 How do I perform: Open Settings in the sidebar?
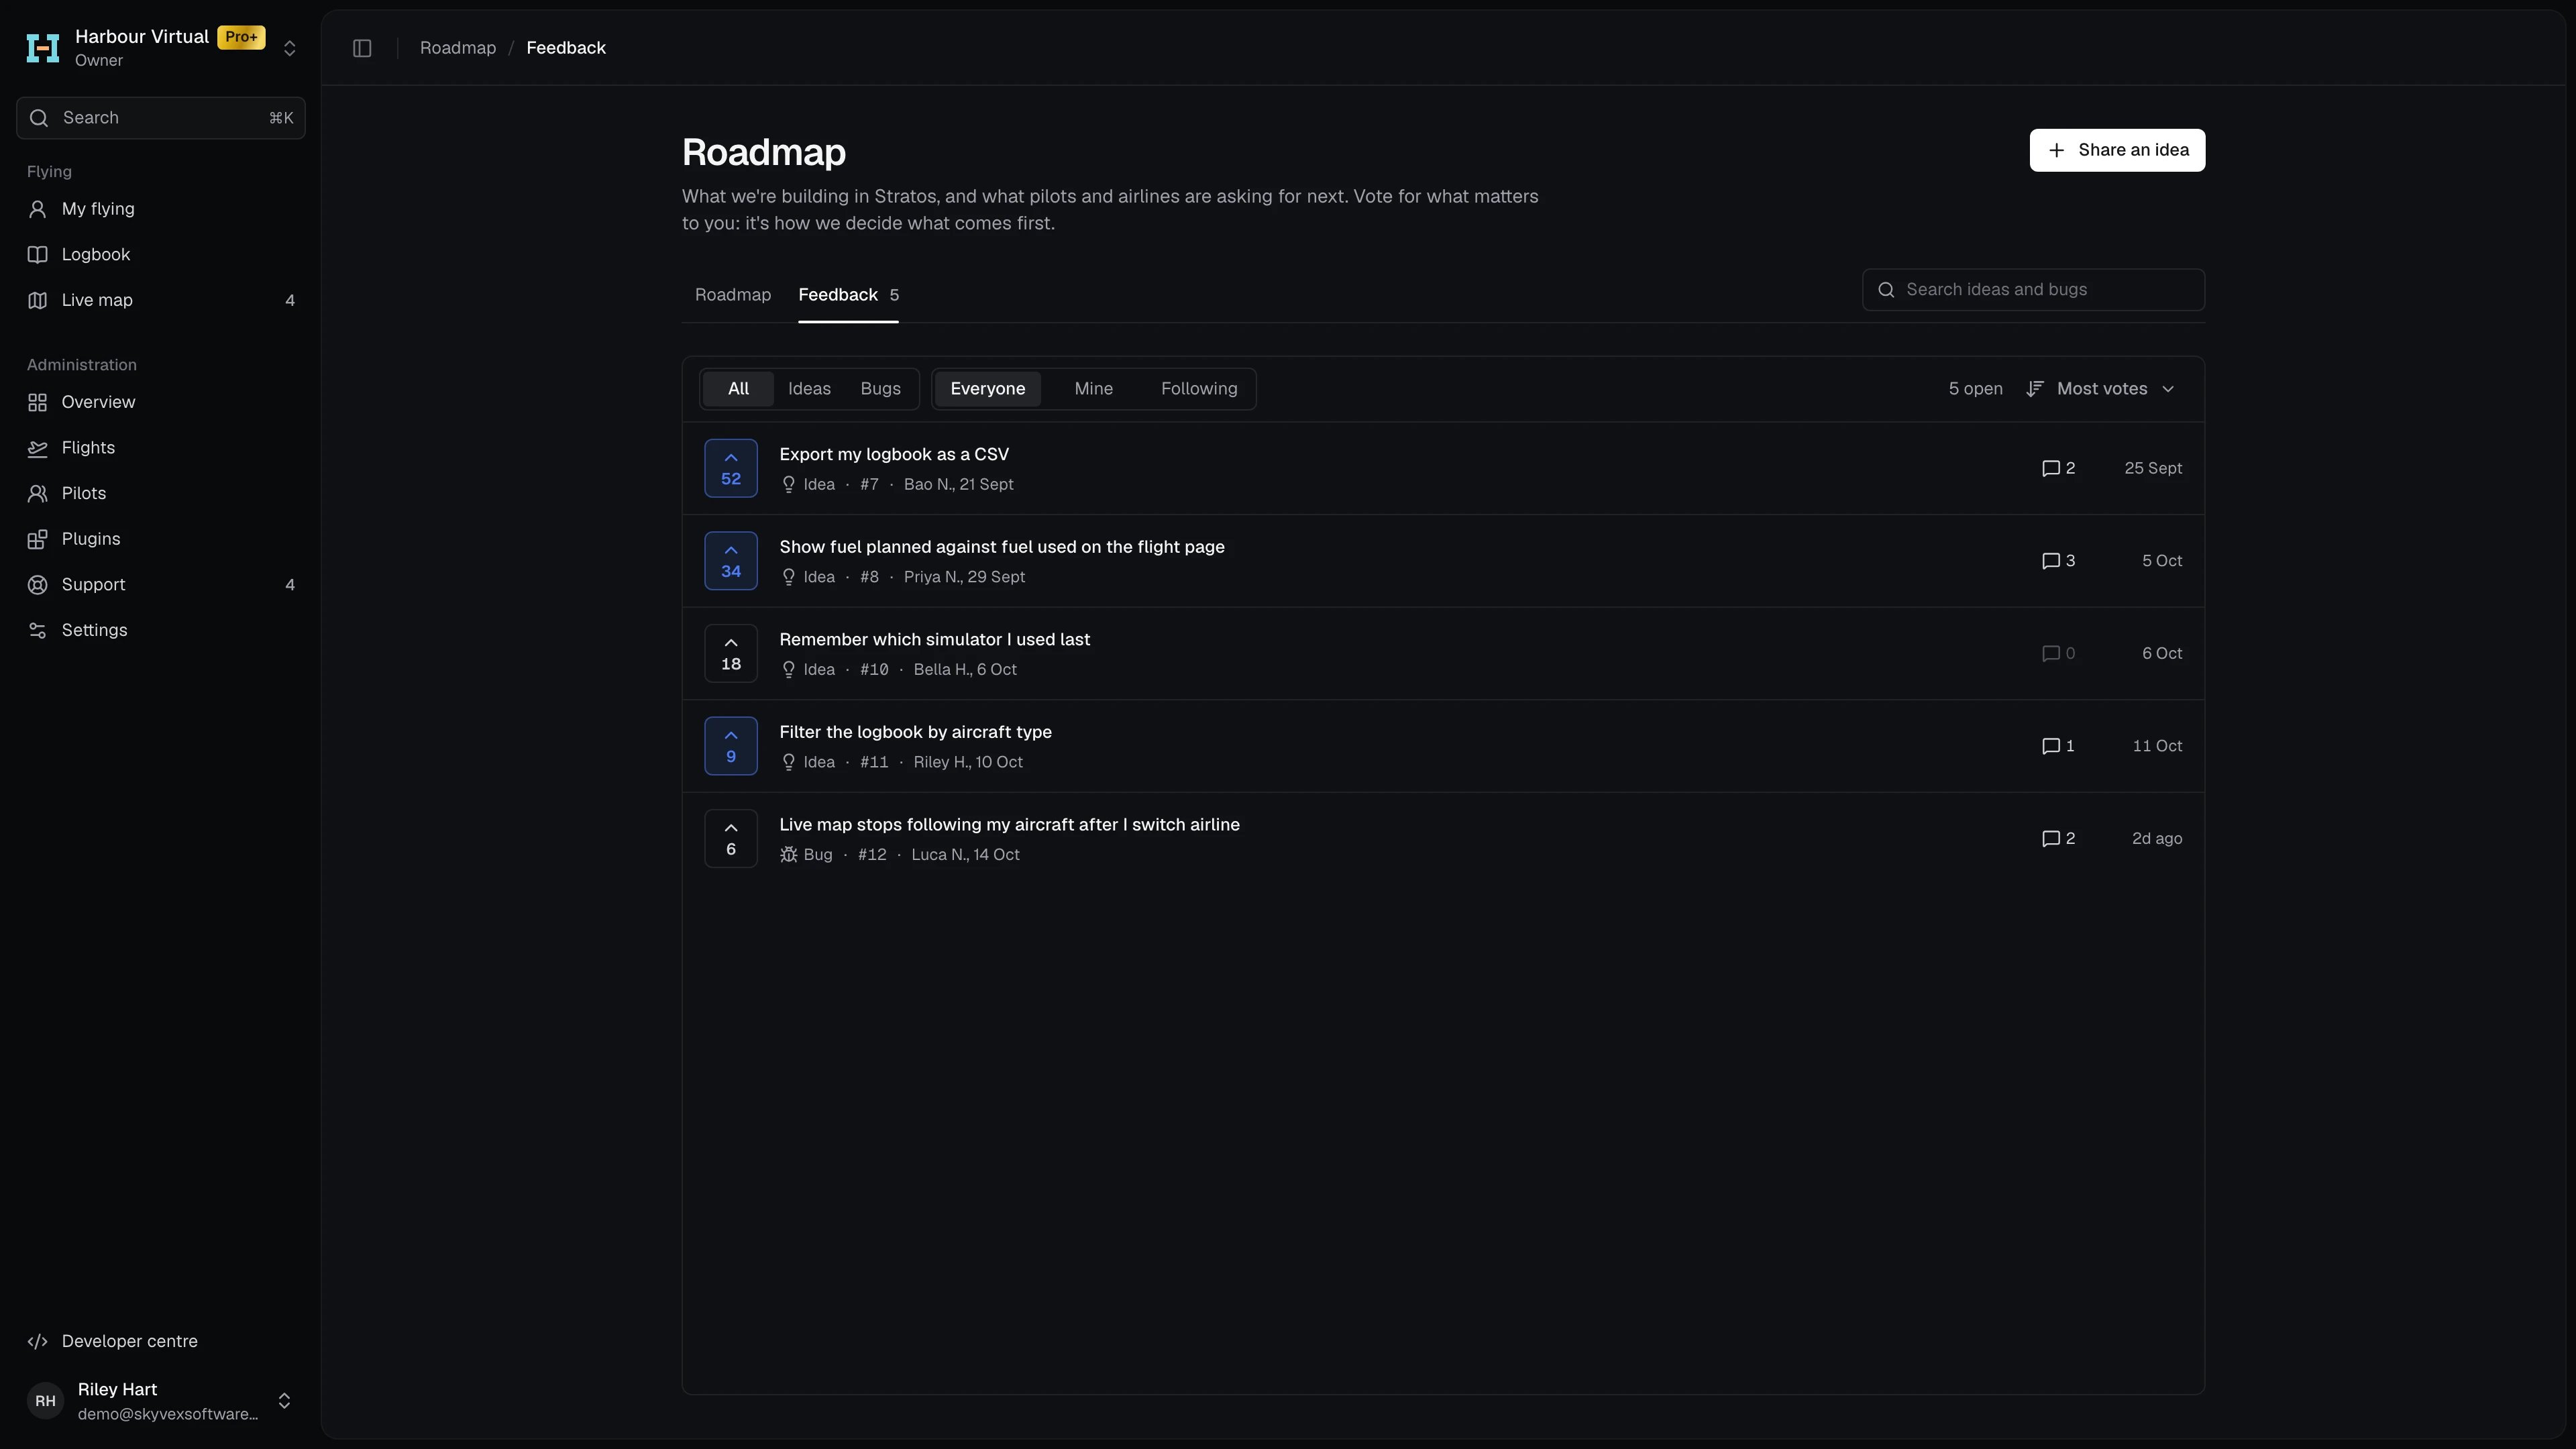coord(160,630)
